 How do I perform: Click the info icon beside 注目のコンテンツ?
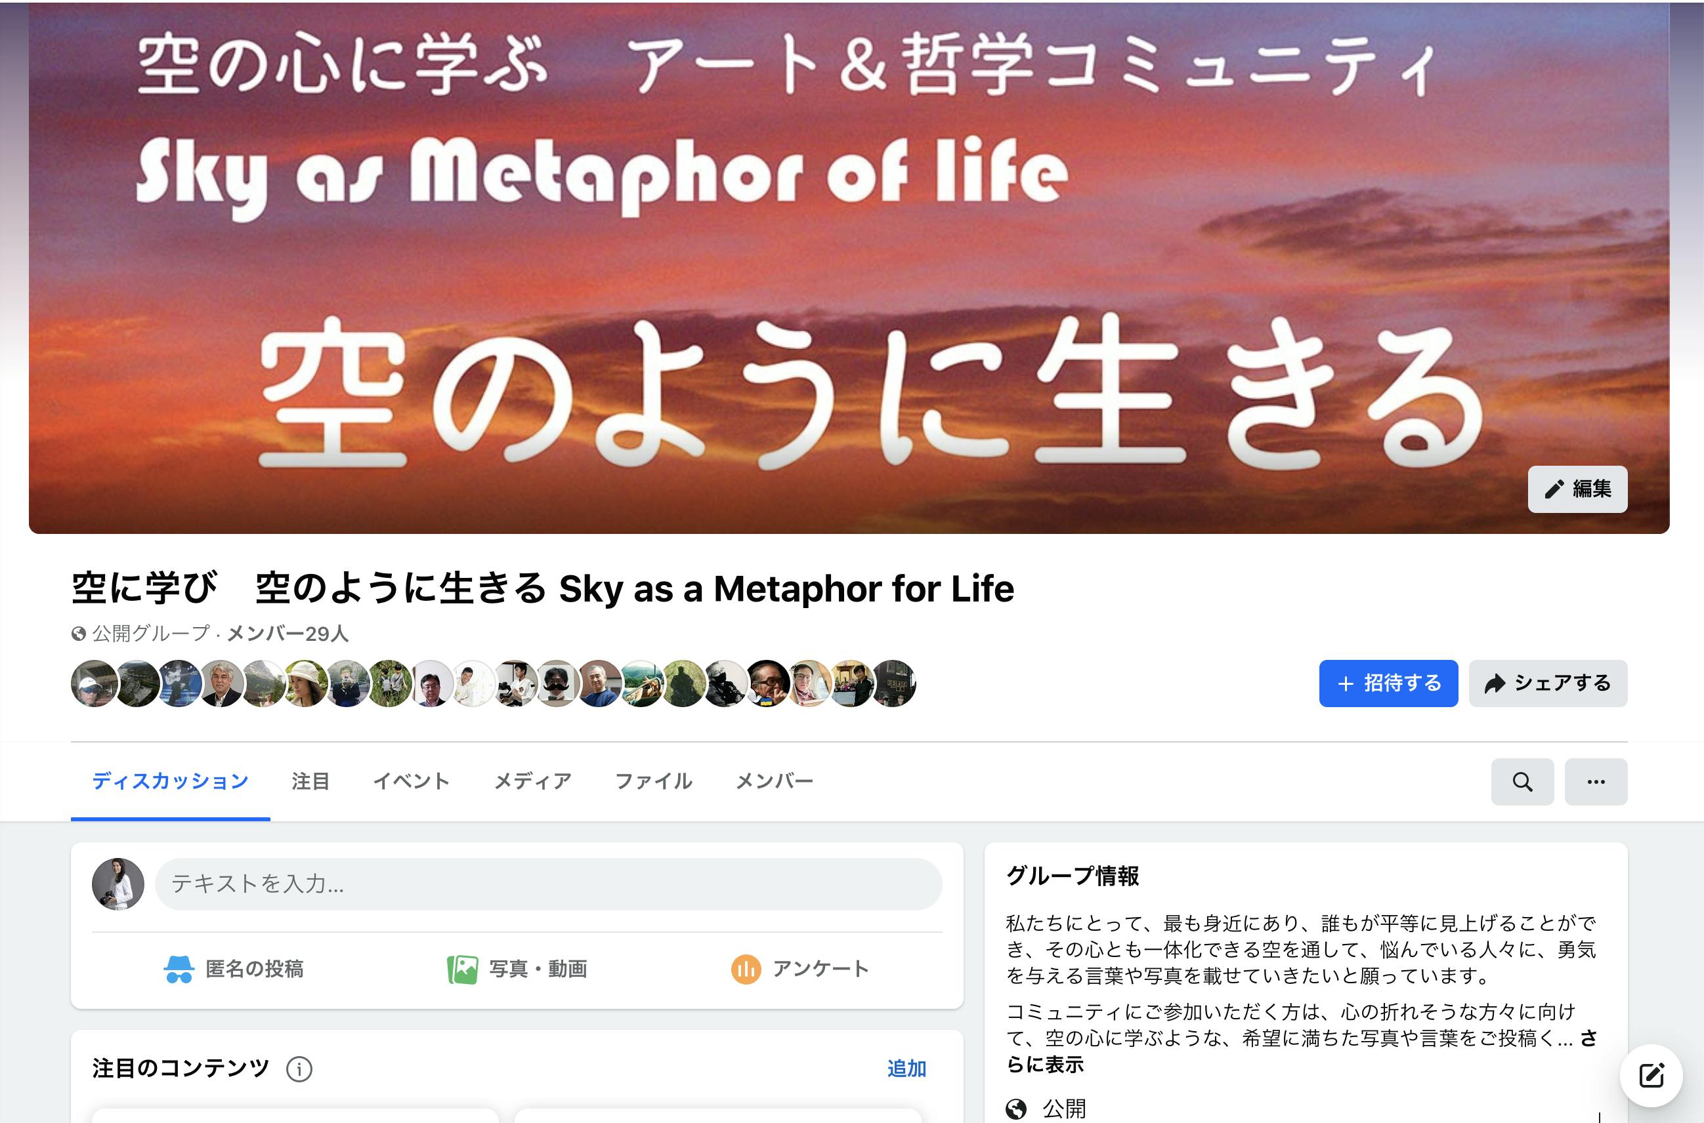click(299, 1069)
